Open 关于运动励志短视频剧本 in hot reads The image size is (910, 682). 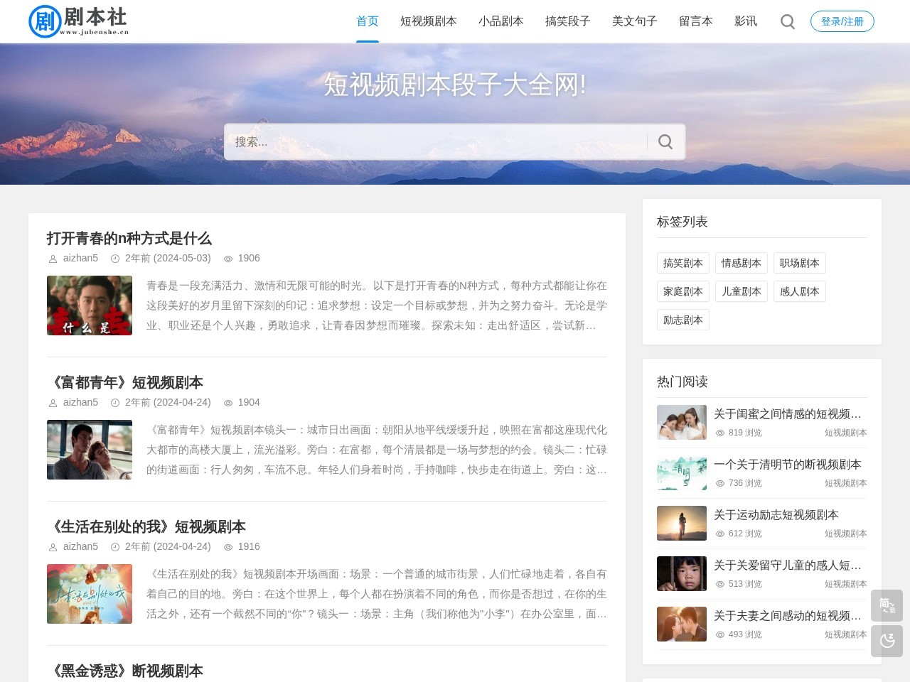pos(776,514)
